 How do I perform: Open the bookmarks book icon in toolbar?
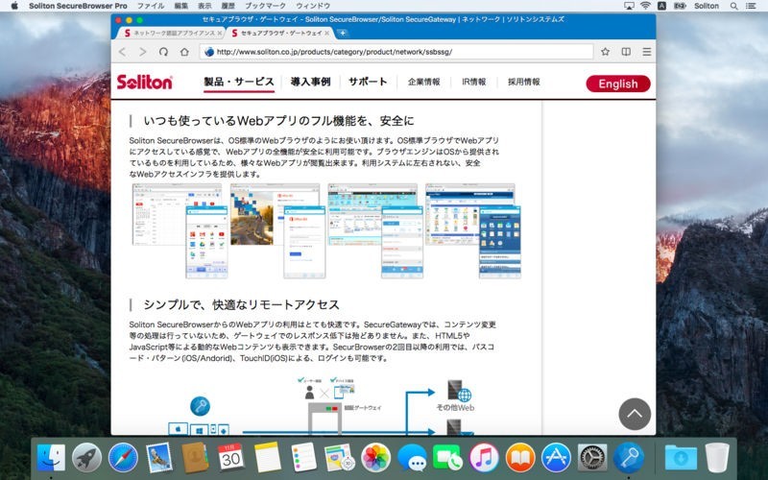coord(626,52)
